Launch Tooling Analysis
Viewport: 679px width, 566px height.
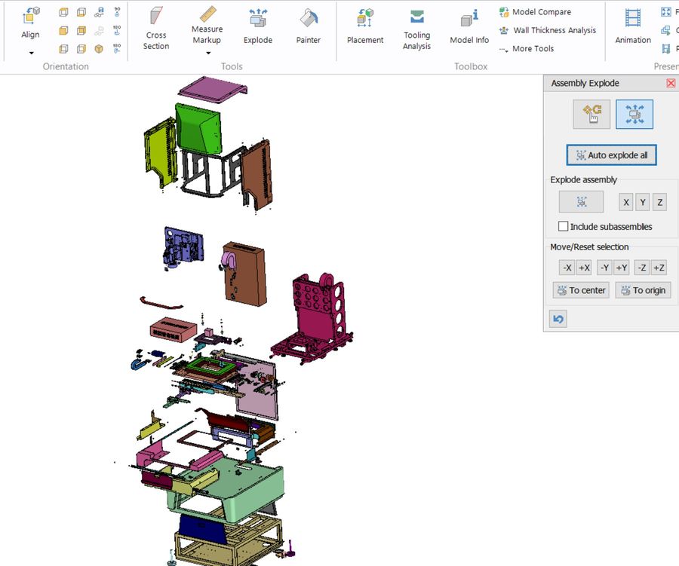click(416, 29)
